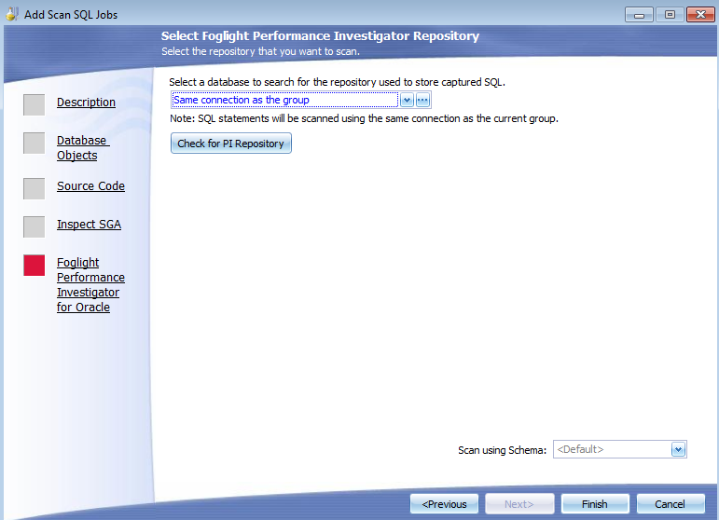This screenshot has height=520, width=719.
Task: Expand the connection dropdown arrow
Action: (x=407, y=100)
